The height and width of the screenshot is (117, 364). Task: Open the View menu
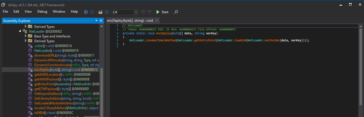(28, 12)
